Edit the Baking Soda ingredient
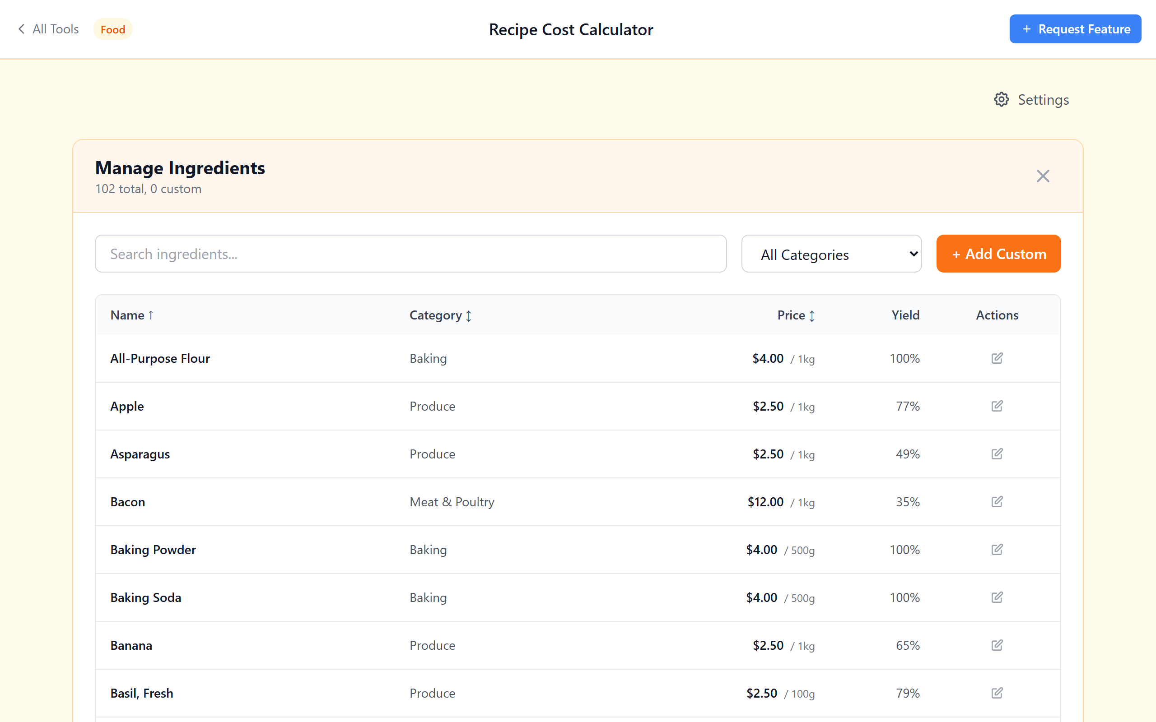Image resolution: width=1156 pixels, height=722 pixels. coord(997,597)
